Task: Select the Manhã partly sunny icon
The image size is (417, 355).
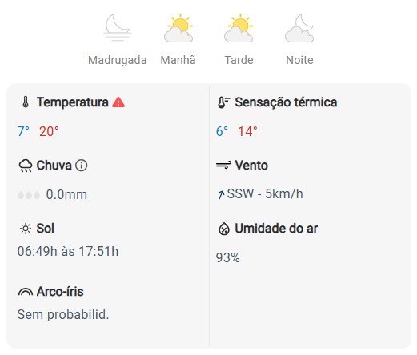Action: tap(178, 28)
